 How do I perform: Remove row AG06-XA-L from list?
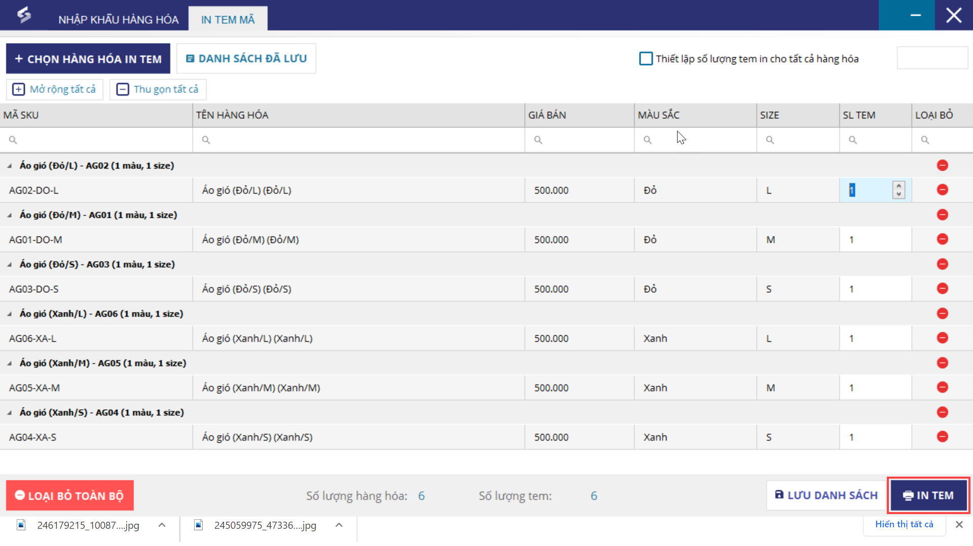pyautogui.click(x=942, y=338)
